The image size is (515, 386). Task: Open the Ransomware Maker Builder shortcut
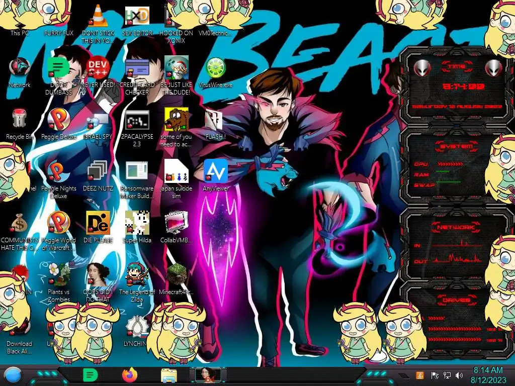click(137, 180)
